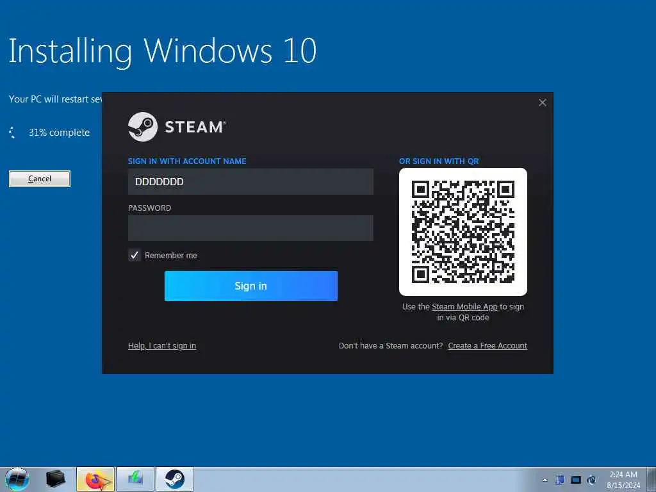The height and width of the screenshot is (492, 656).
Task: Click the "OR SIGN IN WITH QR" label
Action: coord(439,161)
